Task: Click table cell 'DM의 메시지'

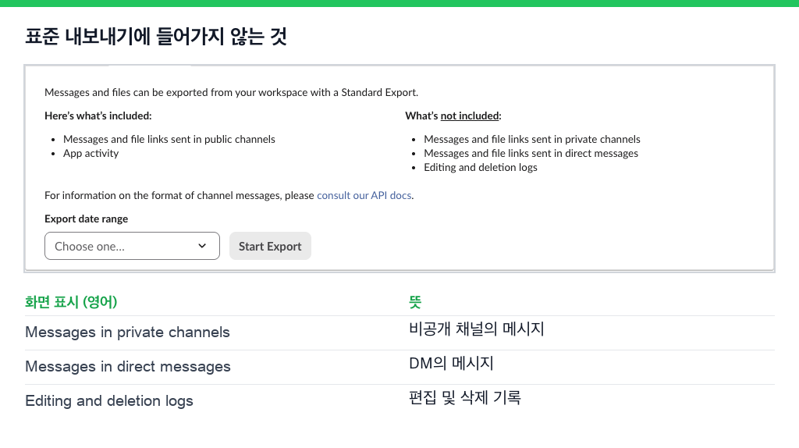Action: (451, 364)
